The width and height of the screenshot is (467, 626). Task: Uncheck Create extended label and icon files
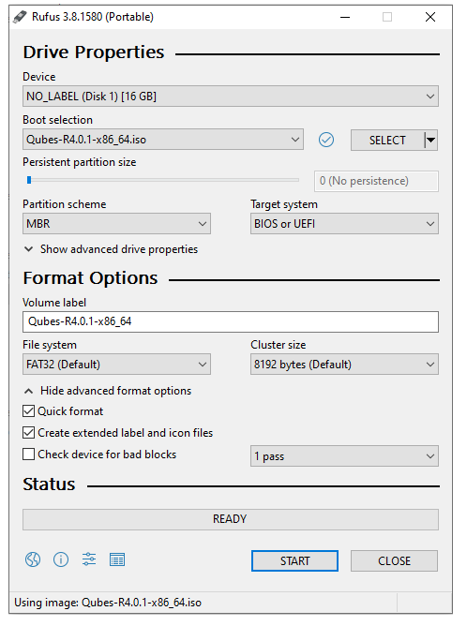point(28,432)
